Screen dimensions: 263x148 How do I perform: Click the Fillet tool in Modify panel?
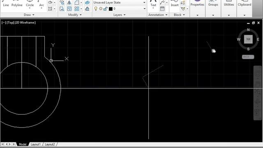(77, 2)
